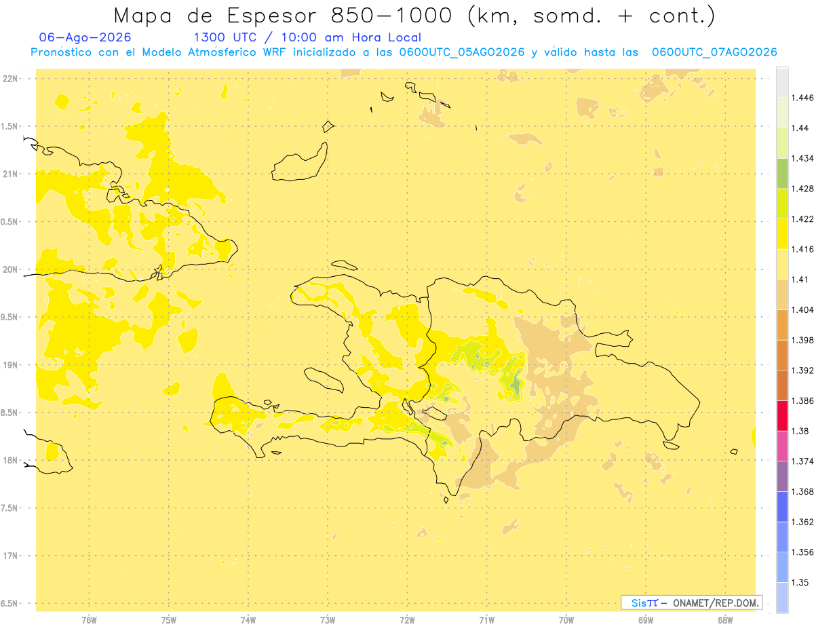
Task: Click legend value '1.416'
Action: (x=802, y=249)
